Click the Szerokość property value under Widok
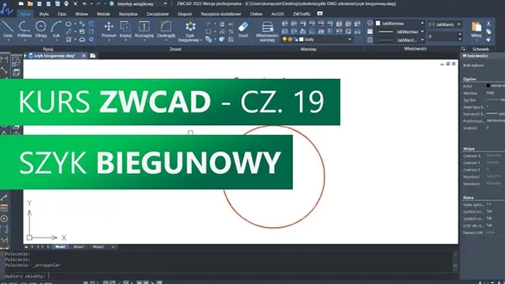The height and width of the screenshot is (284, 505). [495, 184]
